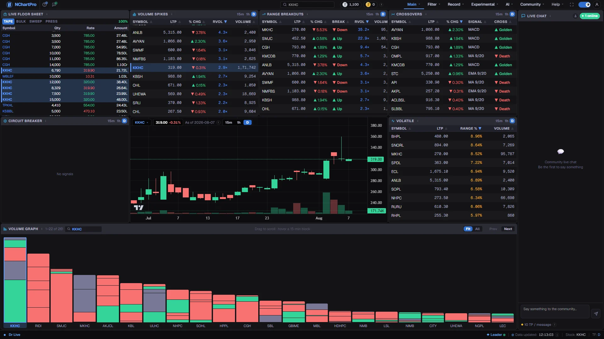Click the info icon beside chart date
This screenshot has height=339, width=604.
(x=218, y=122)
